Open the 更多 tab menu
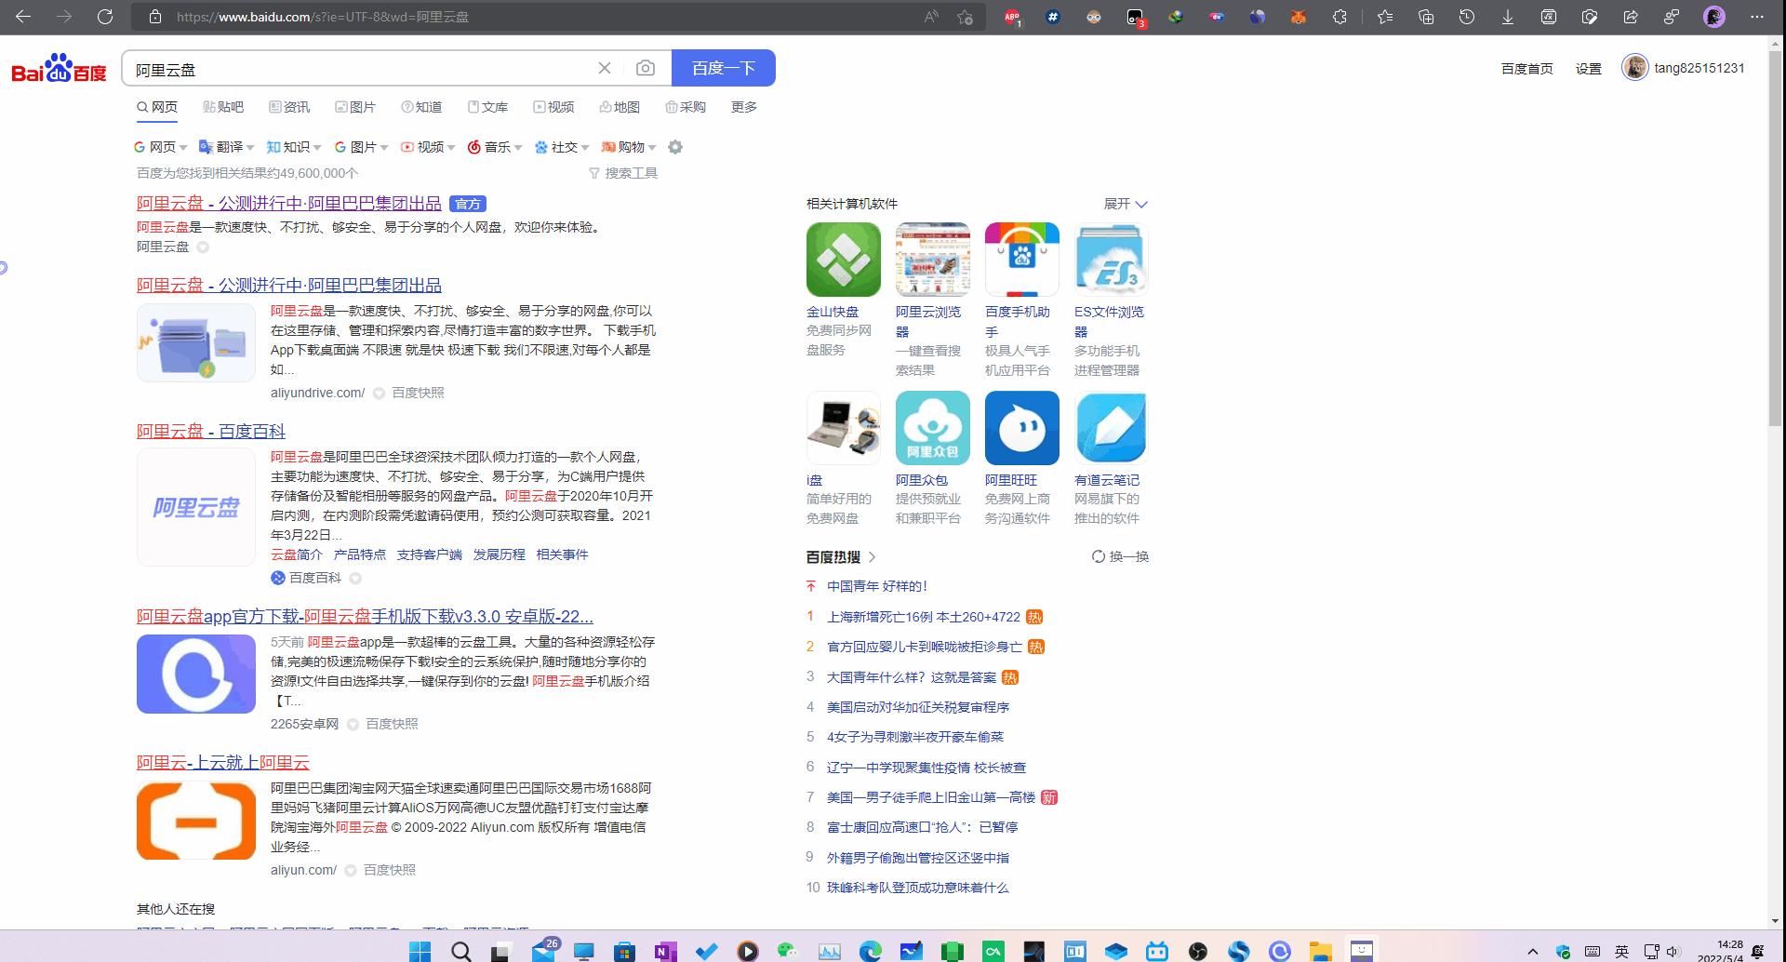 tap(742, 106)
